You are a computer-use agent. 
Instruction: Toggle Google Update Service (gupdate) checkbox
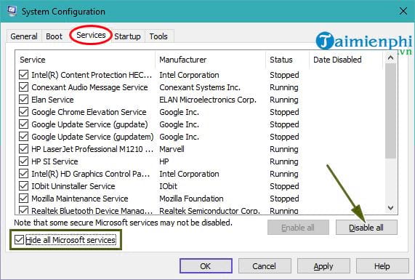[23, 124]
